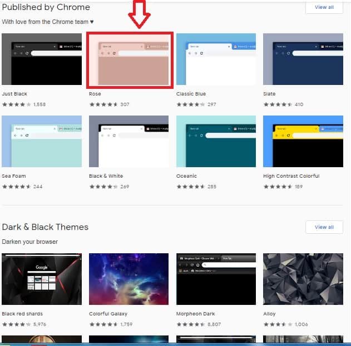
Task: Click the Oceanic title text
Action: pos(186,176)
